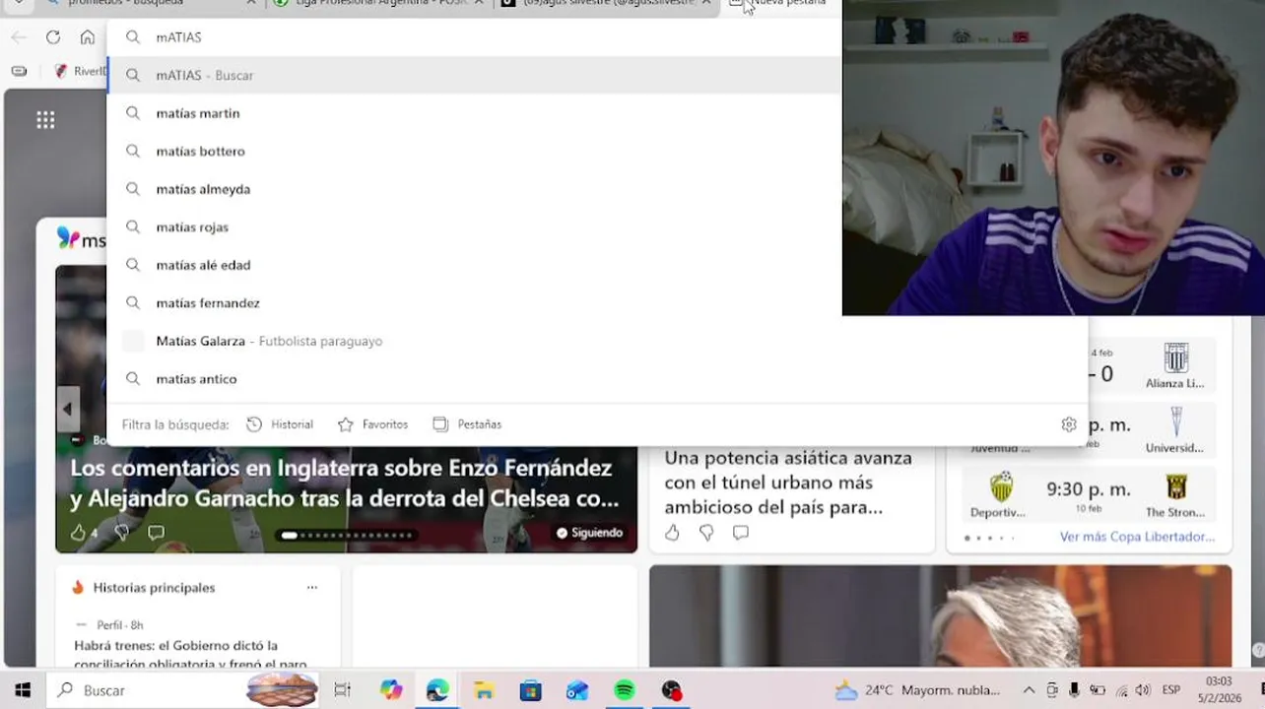Image resolution: width=1265 pixels, height=709 pixels.
Task: Open the apps grid launcher icon
Action: 45,120
